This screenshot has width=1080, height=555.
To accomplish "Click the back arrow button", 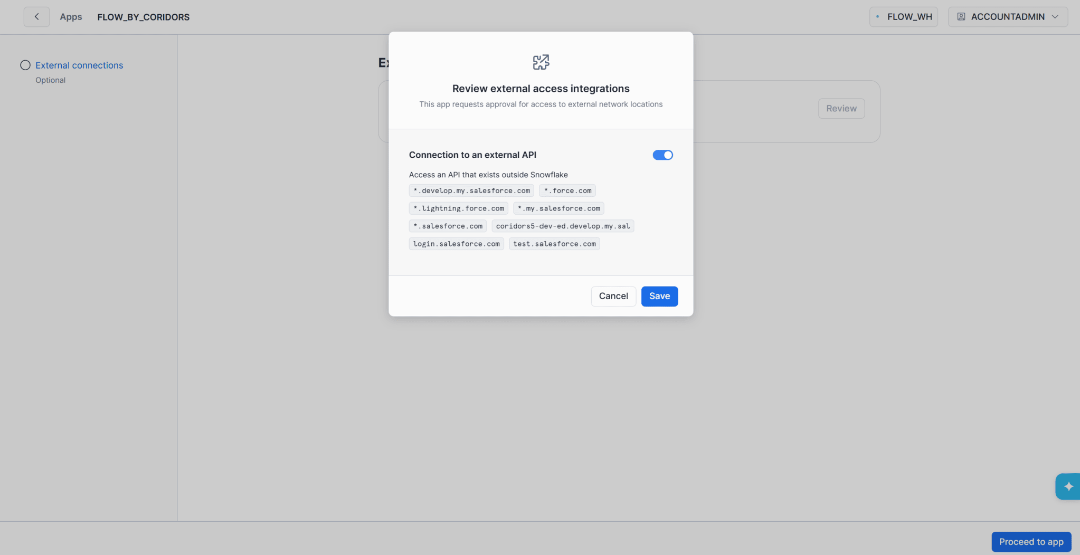I will [36, 17].
